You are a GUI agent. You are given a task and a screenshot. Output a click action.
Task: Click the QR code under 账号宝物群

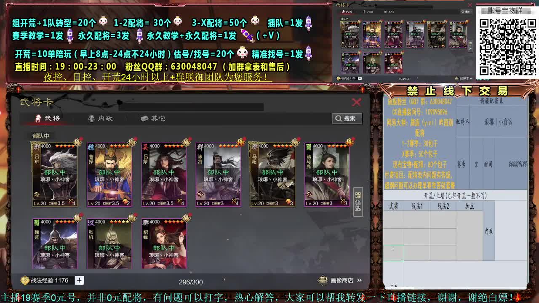[507, 47]
